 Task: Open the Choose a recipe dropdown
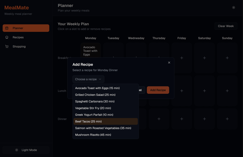point(88,79)
